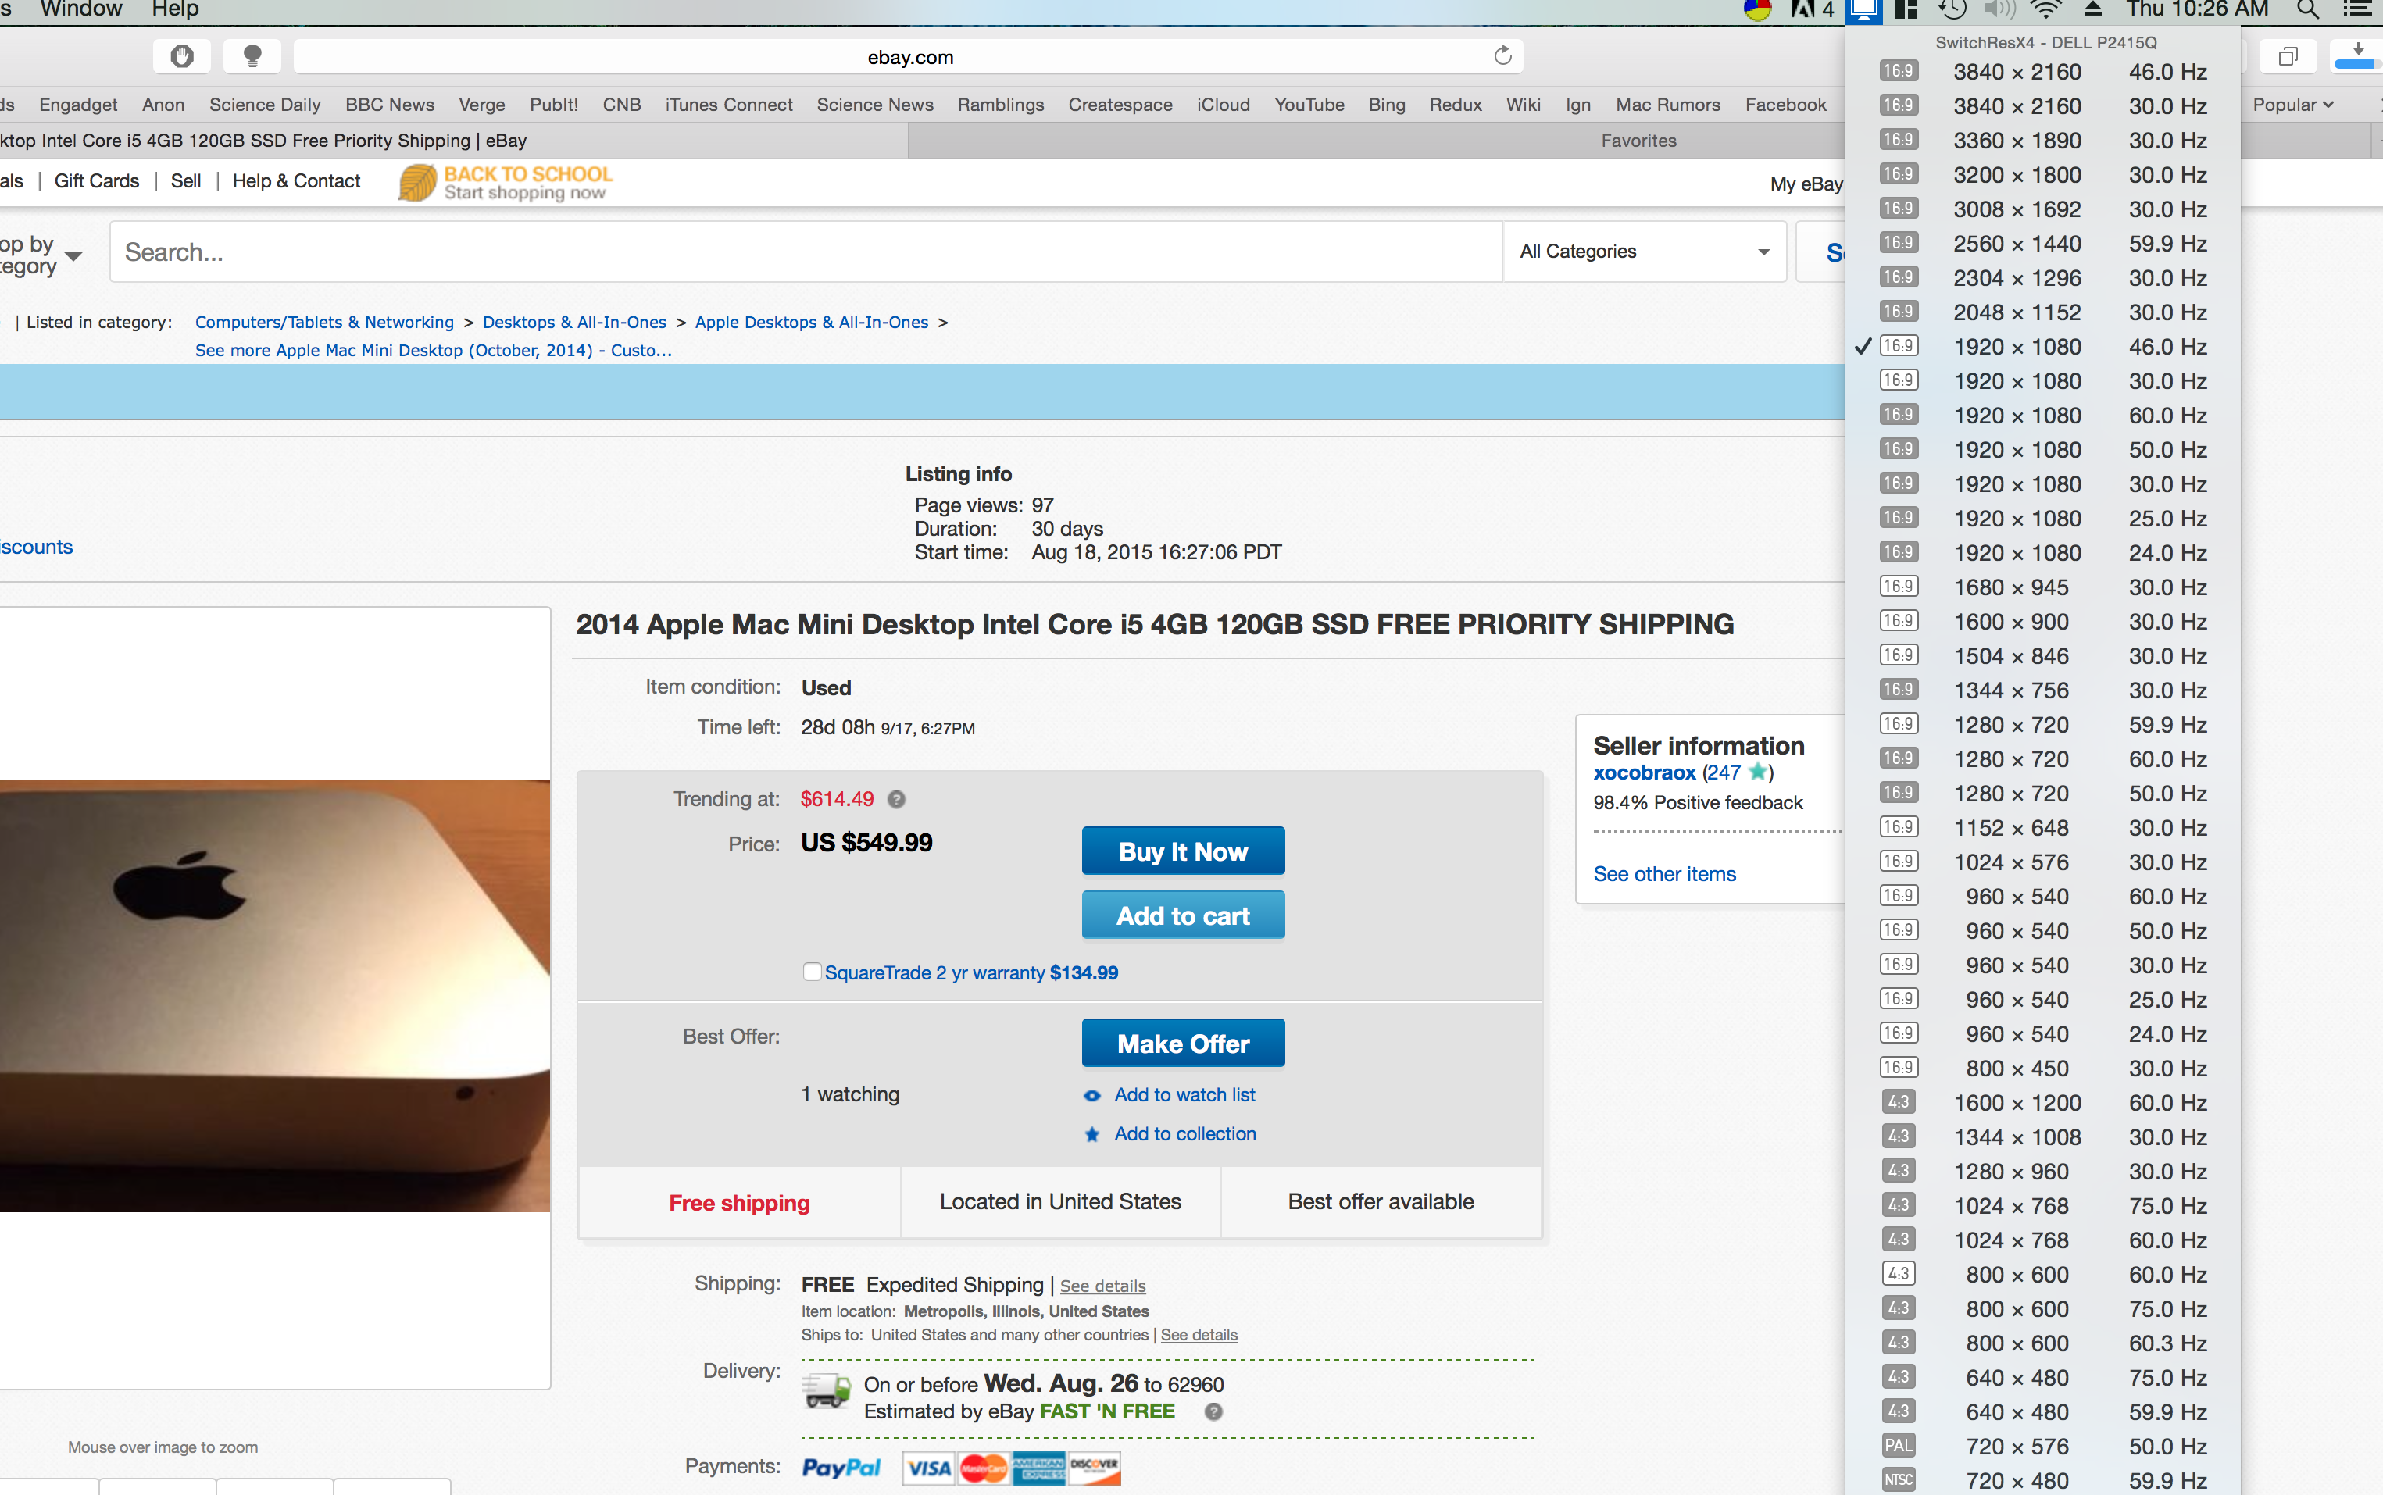Click into the eBay Search field
This screenshot has height=1495, width=2383.
(x=806, y=252)
